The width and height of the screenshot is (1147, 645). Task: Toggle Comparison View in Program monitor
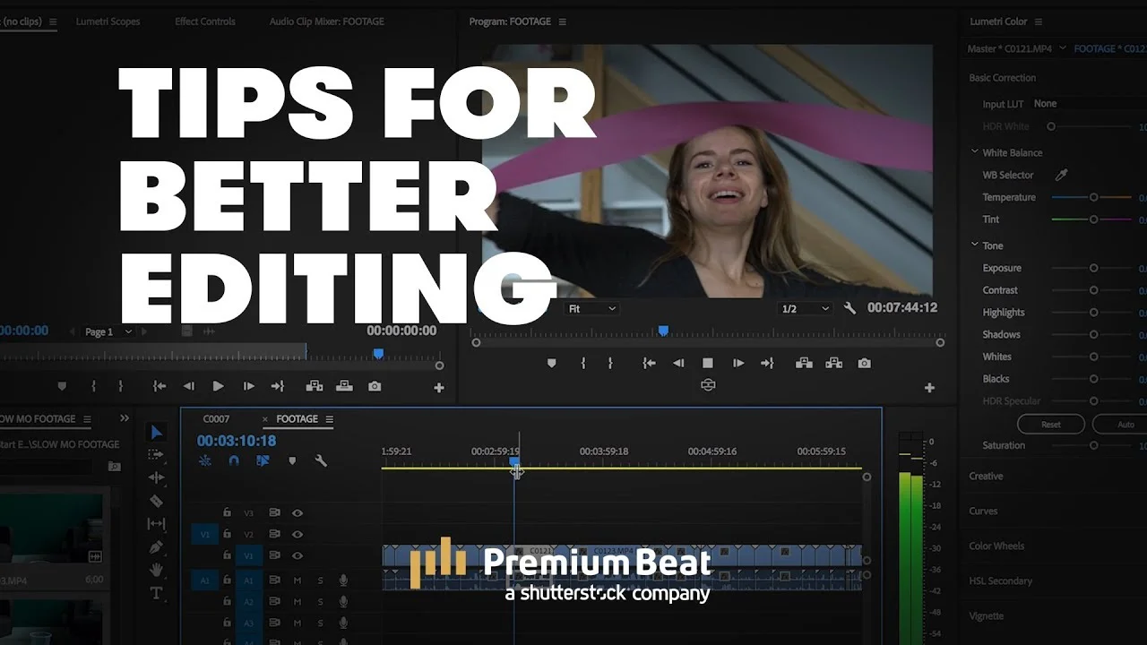(x=708, y=384)
